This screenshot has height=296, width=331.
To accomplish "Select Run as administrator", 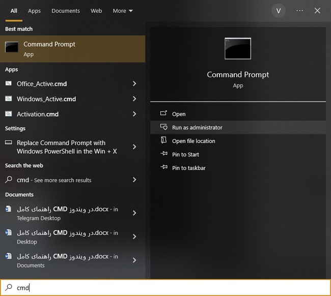I will 197,128.
